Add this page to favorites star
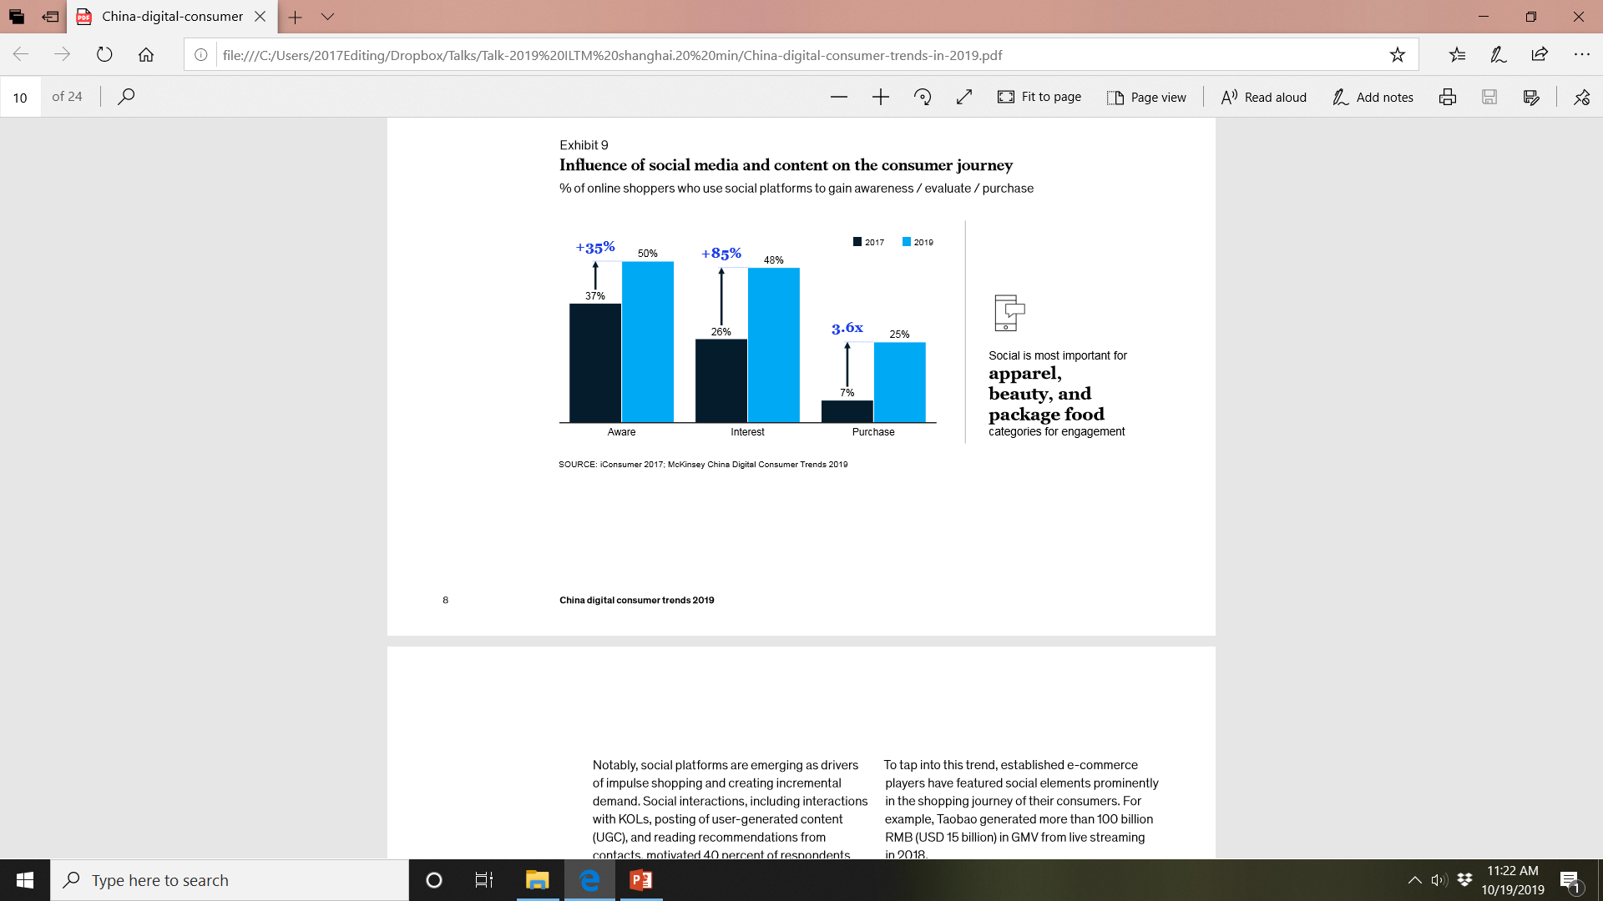 [1398, 55]
